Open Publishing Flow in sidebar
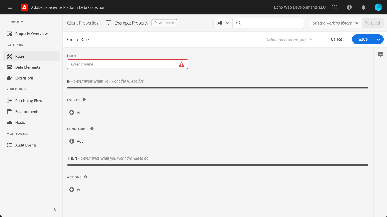The height and width of the screenshot is (217, 387). 29,101
